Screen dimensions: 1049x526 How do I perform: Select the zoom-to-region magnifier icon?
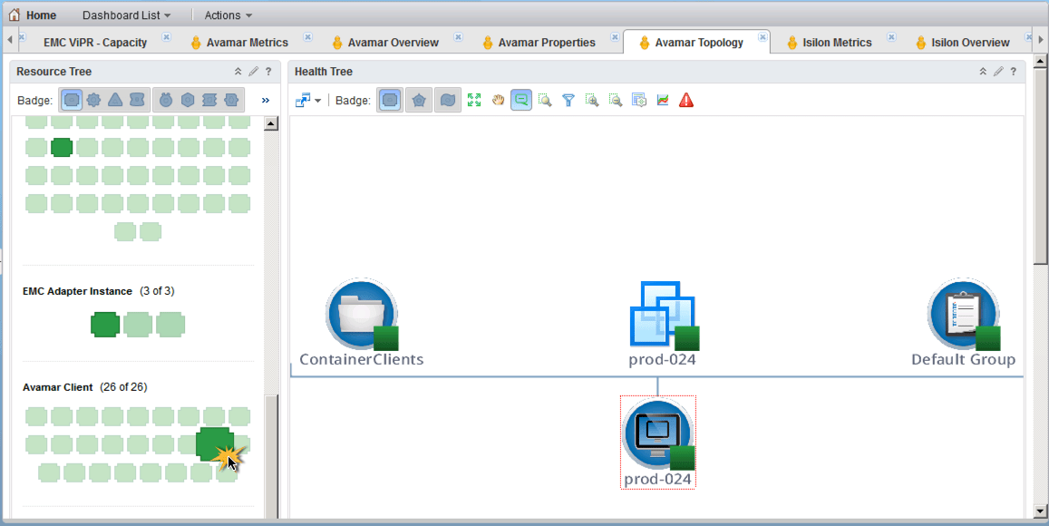point(545,101)
